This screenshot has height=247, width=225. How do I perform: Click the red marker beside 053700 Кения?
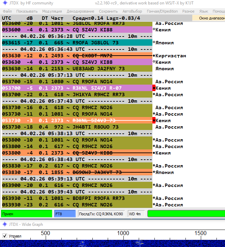(x=154, y=88)
